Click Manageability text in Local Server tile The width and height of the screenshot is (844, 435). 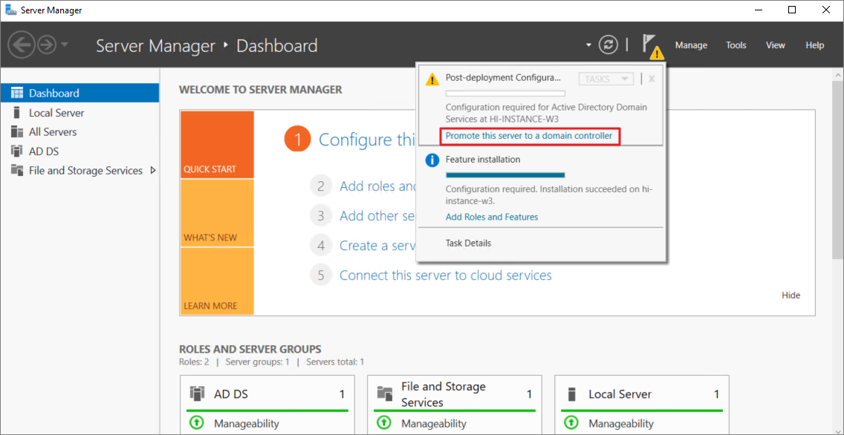tap(621, 424)
